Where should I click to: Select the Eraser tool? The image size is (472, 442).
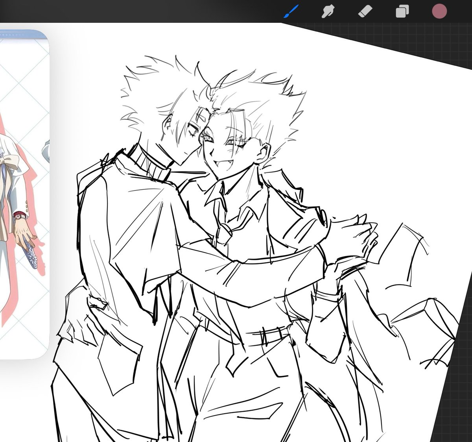[x=365, y=11]
